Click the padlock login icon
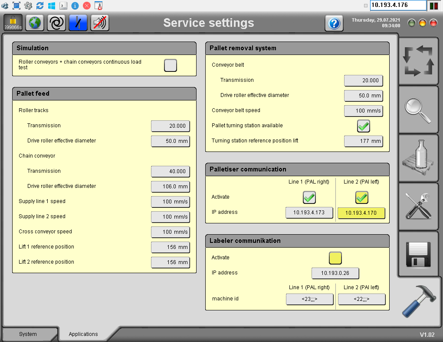This screenshot has width=443, height=342. click(x=13, y=23)
